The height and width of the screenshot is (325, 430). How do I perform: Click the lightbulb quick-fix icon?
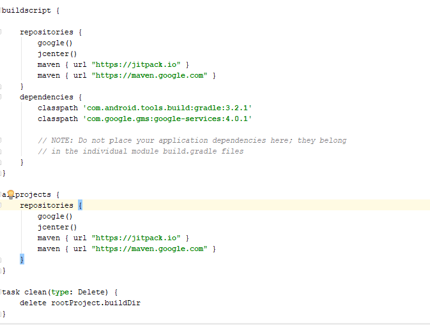(11, 194)
